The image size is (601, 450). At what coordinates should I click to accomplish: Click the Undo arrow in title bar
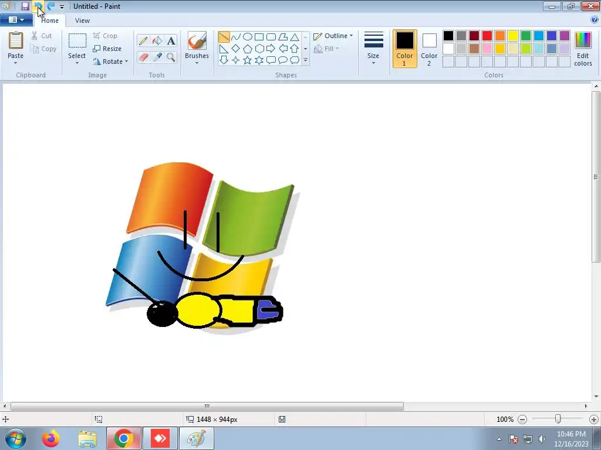(38, 6)
